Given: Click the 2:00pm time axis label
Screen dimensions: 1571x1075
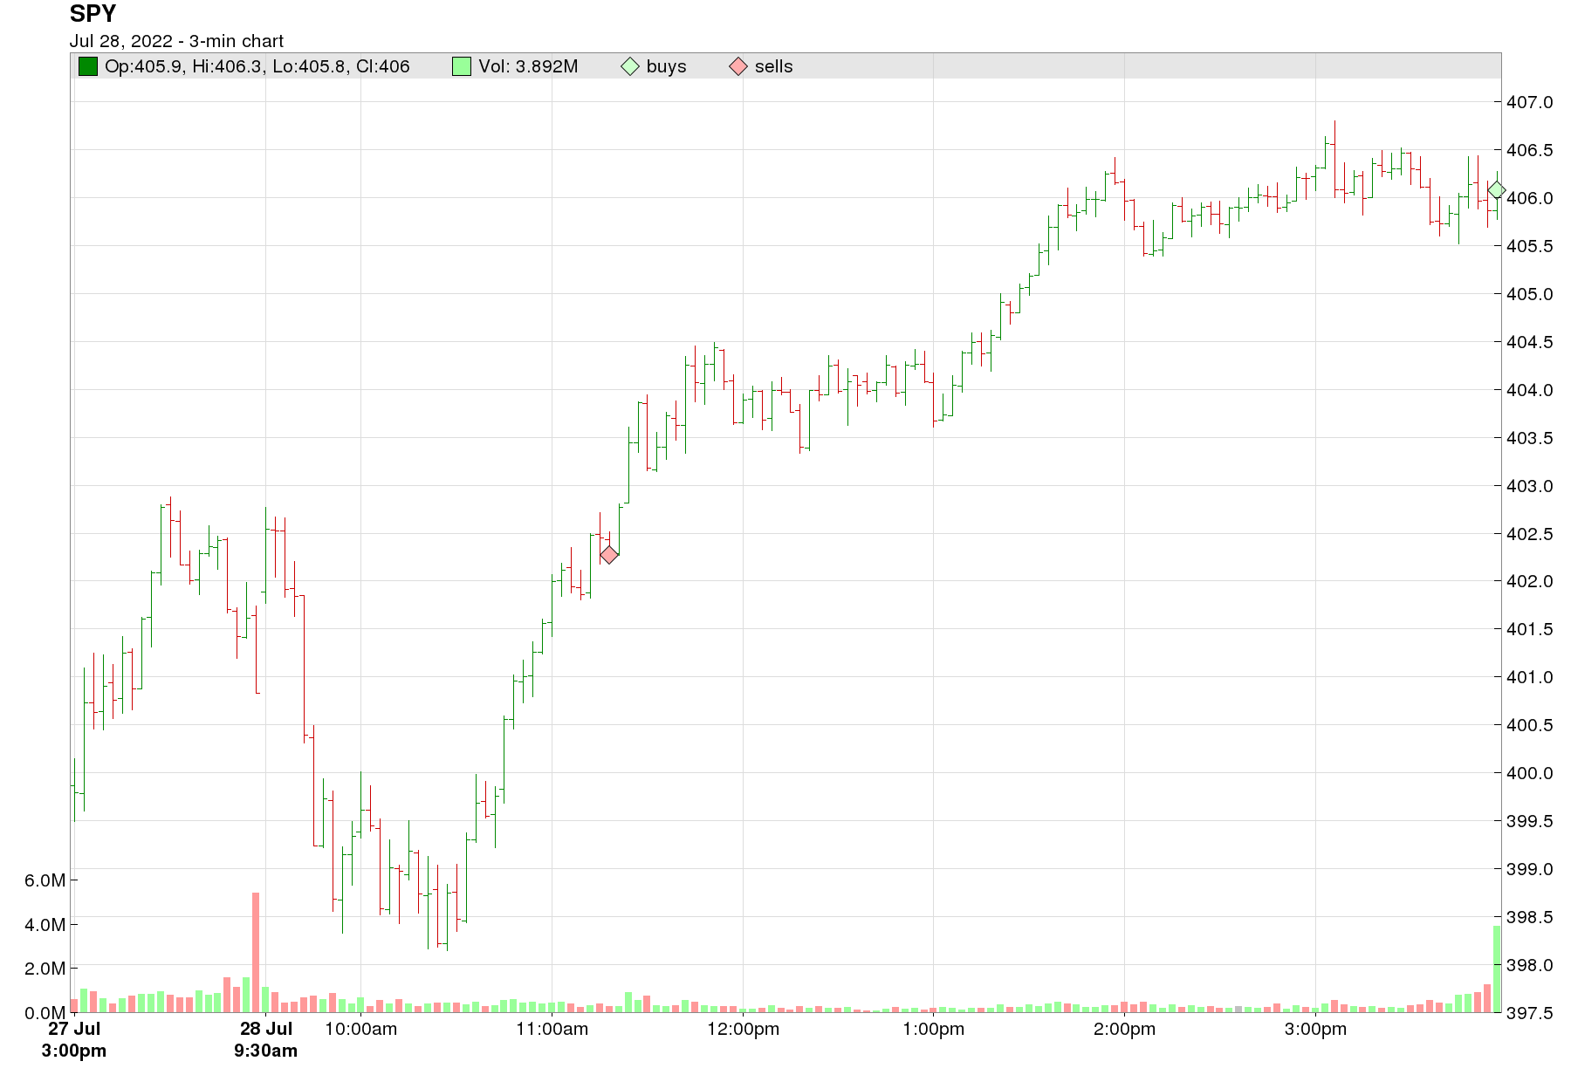Looking at the screenshot, I should pyautogui.click(x=1125, y=1029).
